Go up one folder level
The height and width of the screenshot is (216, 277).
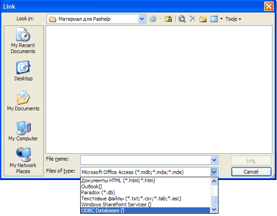click(x=168, y=19)
